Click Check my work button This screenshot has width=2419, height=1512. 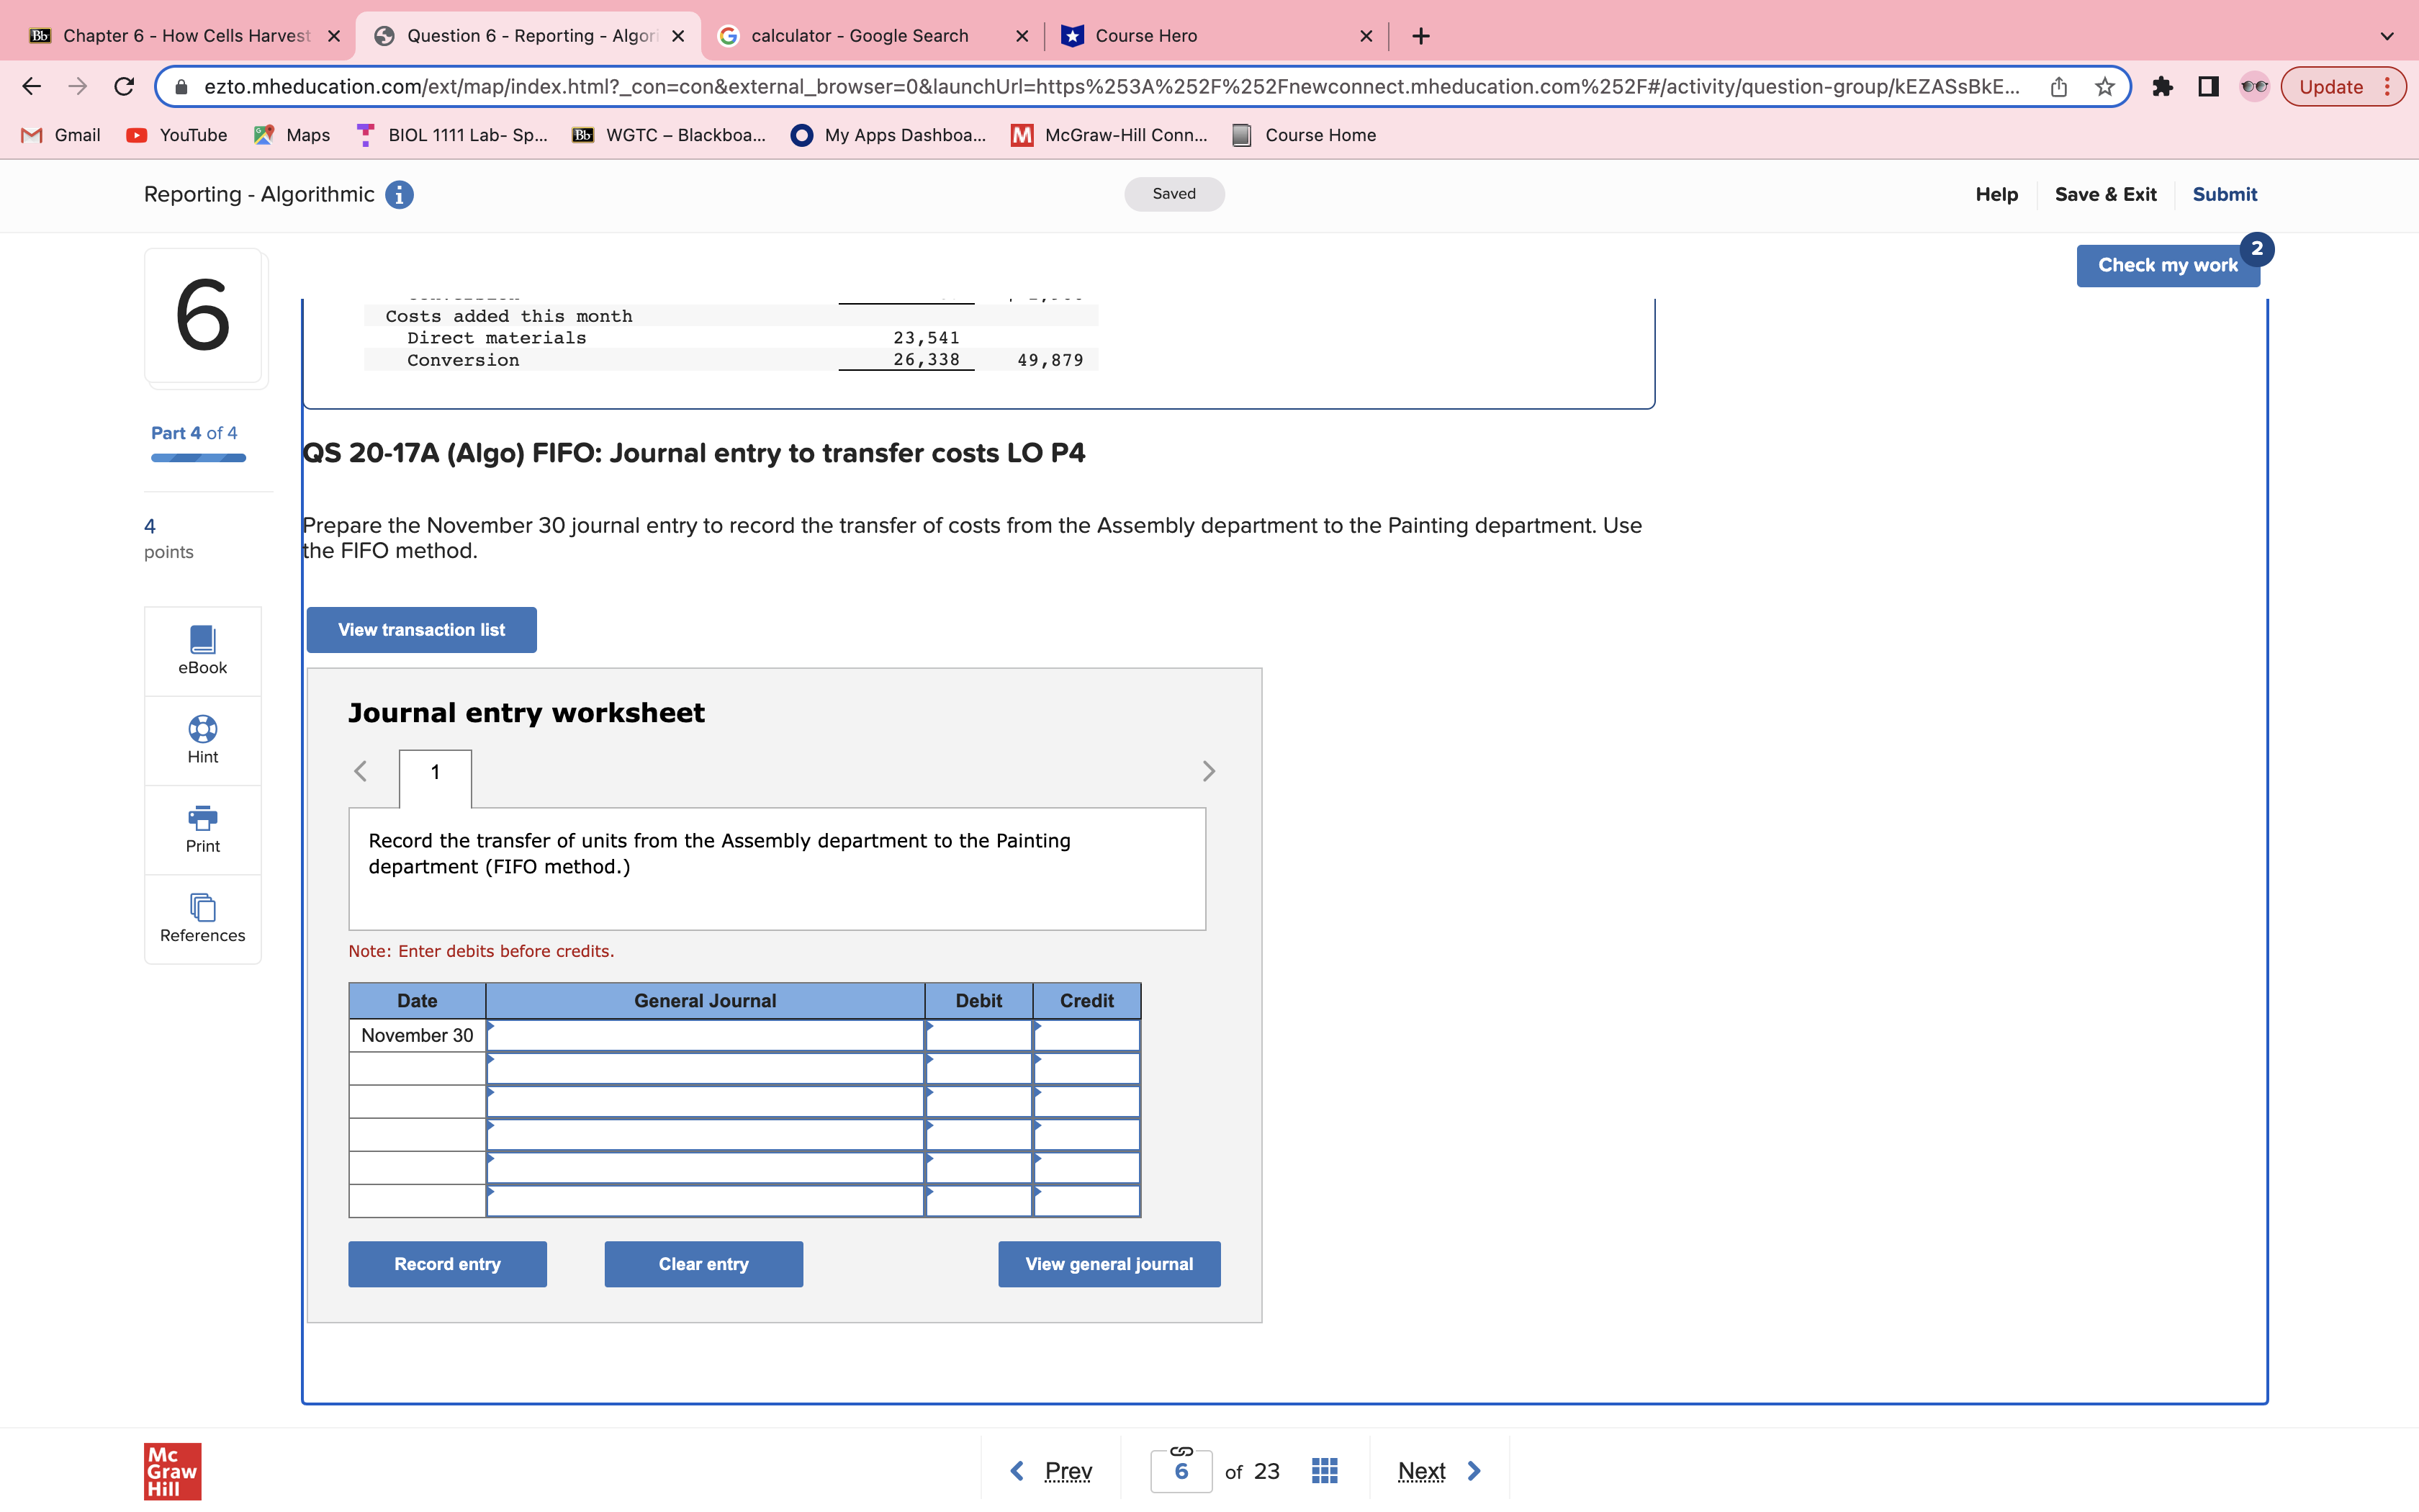(2166, 265)
